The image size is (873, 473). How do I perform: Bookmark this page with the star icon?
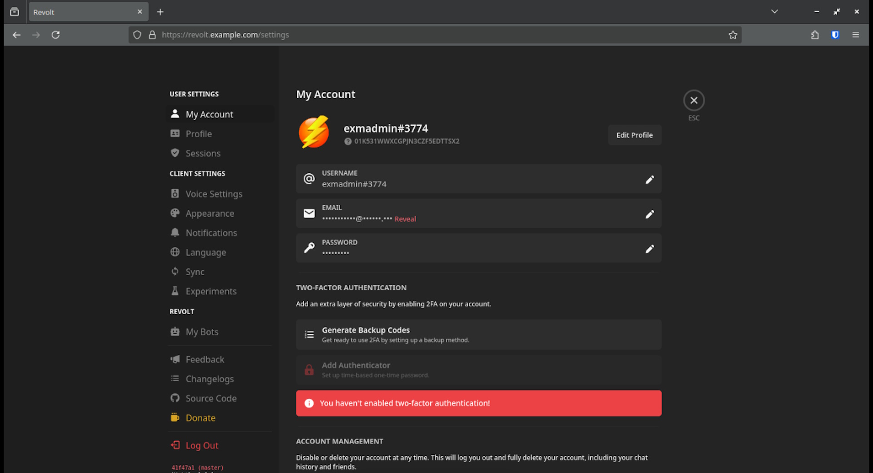click(733, 35)
